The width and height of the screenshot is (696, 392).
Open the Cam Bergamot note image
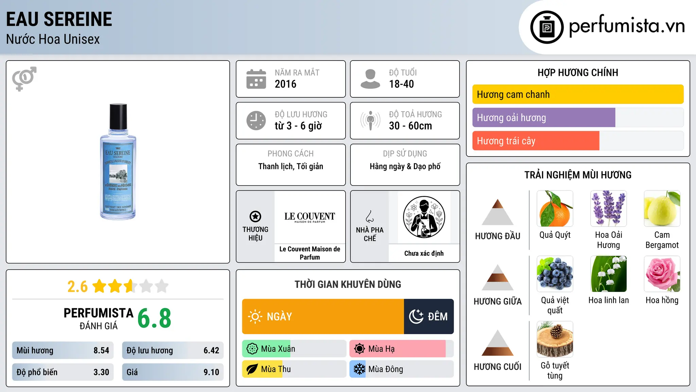662,209
